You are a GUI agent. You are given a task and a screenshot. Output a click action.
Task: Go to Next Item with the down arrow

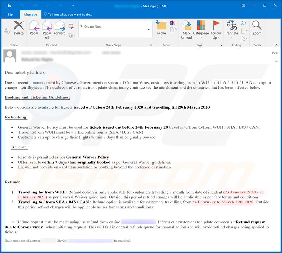pos(61,6)
